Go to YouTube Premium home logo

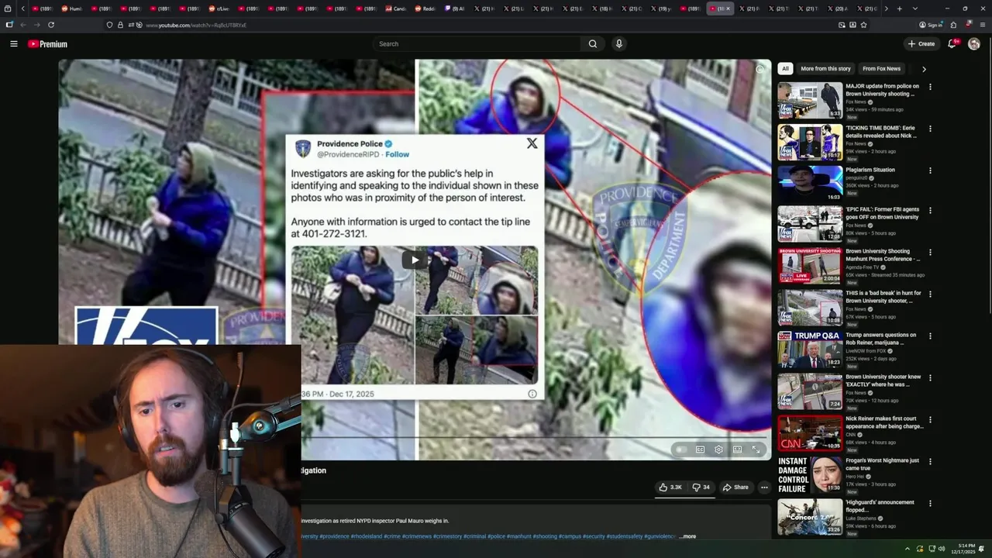point(47,44)
